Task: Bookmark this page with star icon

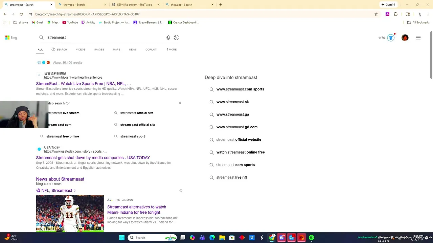Action: tap(376, 14)
